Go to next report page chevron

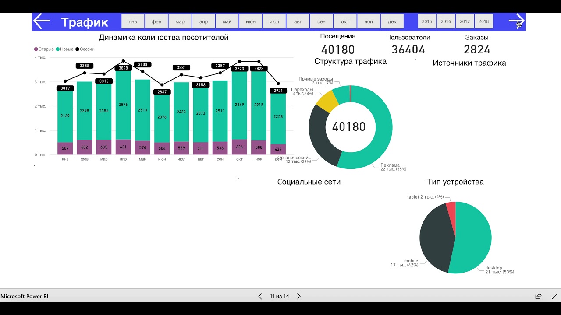pyautogui.click(x=299, y=297)
